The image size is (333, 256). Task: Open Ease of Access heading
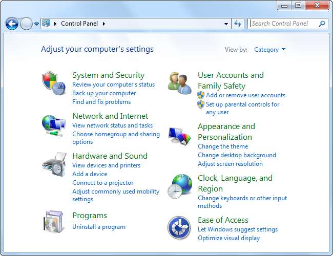pyautogui.click(x=223, y=220)
